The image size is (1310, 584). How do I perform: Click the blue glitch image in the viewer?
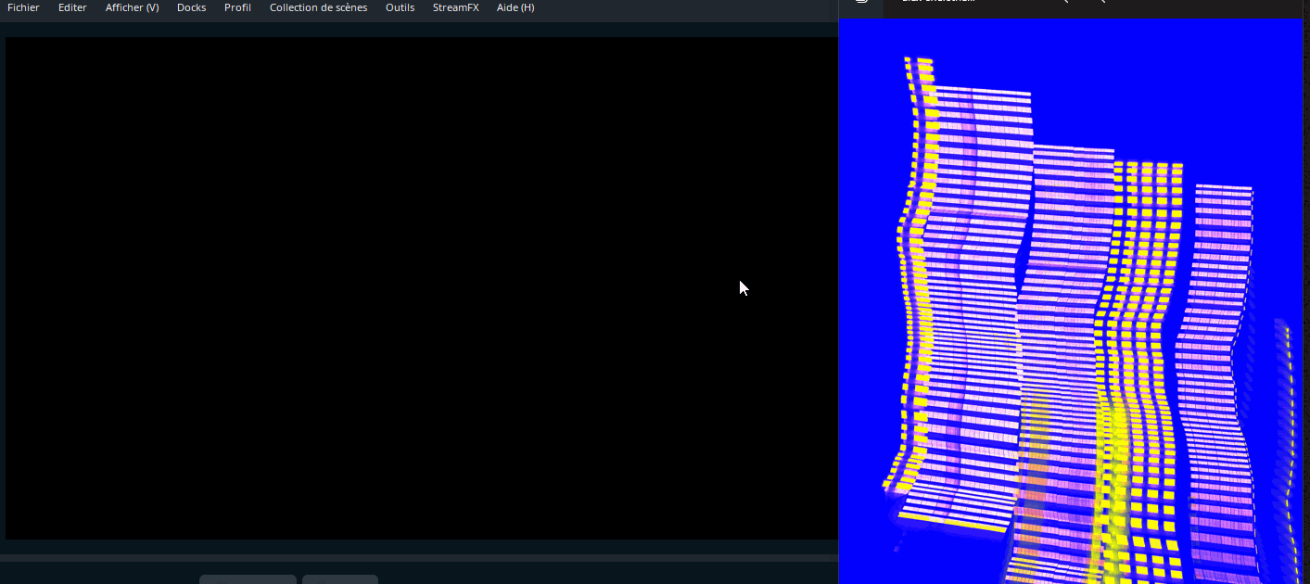click(1066, 306)
